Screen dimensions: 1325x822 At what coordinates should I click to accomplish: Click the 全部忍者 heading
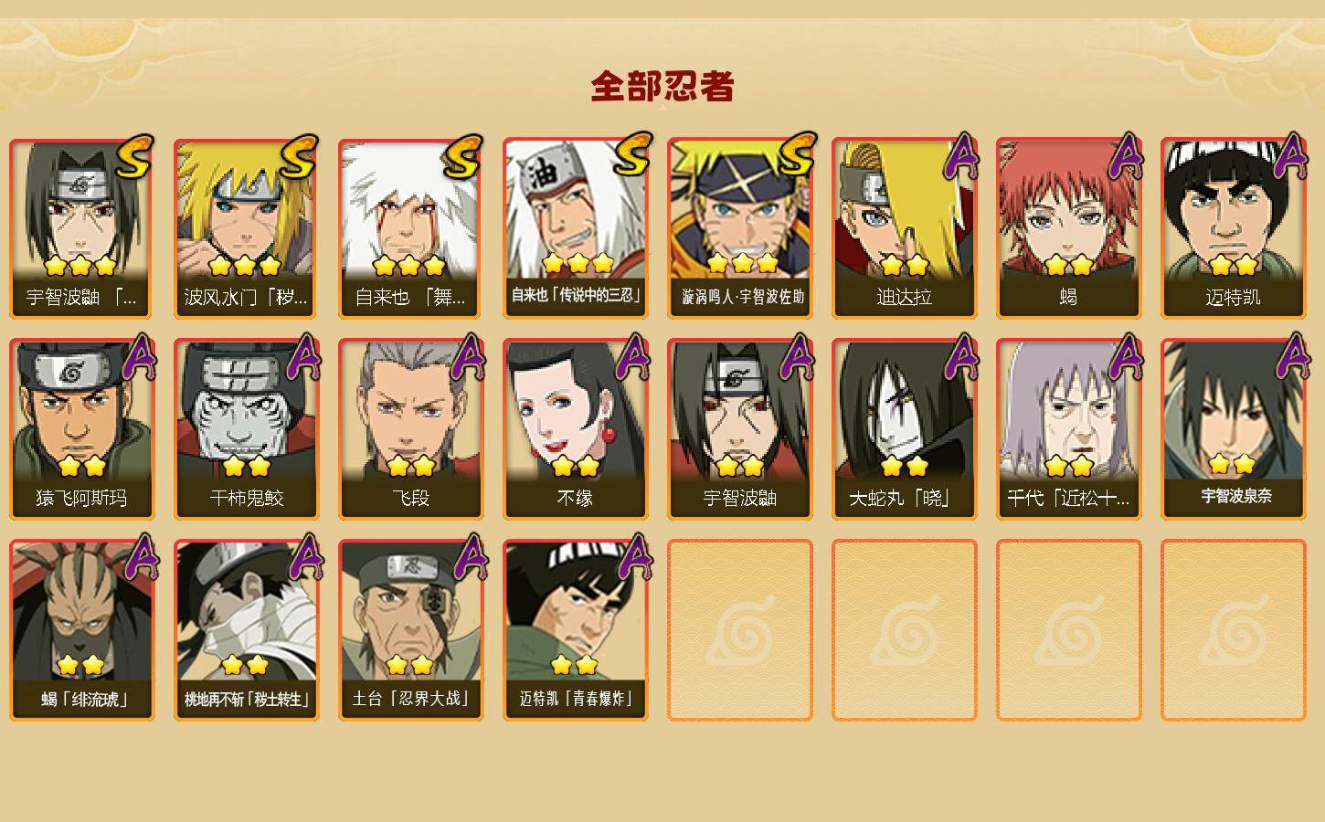coord(662,87)
